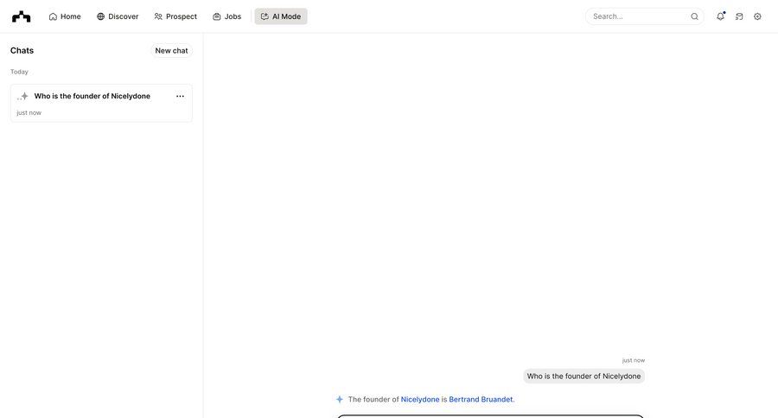778x418 pixels.
Task: Start a New chat
Action: pyautogui.click(x=171, y=51)
